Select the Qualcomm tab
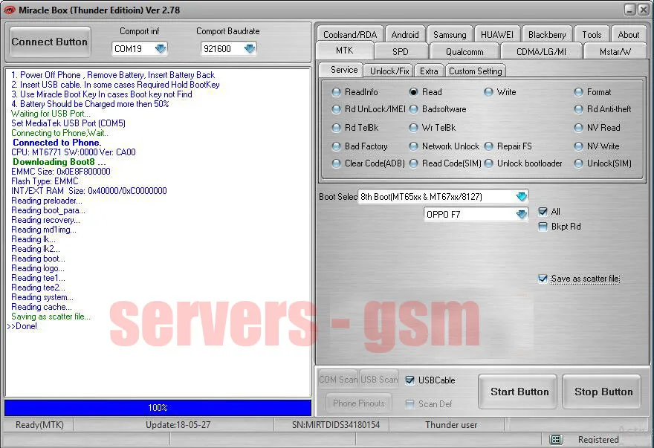Viewport: 654px width, 448px height. [464, 51]
